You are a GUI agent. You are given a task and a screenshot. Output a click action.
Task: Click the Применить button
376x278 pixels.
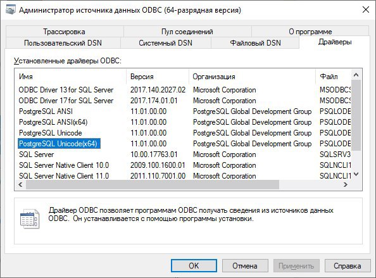[x=296, y=266]
